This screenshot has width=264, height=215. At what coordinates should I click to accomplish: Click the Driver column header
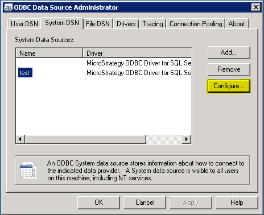click(x=137, y=53)
